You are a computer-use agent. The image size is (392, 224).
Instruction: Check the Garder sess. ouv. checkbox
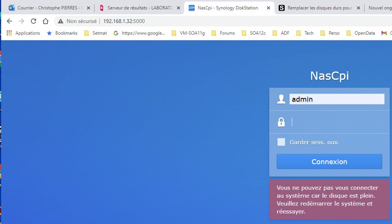point(281,142)
